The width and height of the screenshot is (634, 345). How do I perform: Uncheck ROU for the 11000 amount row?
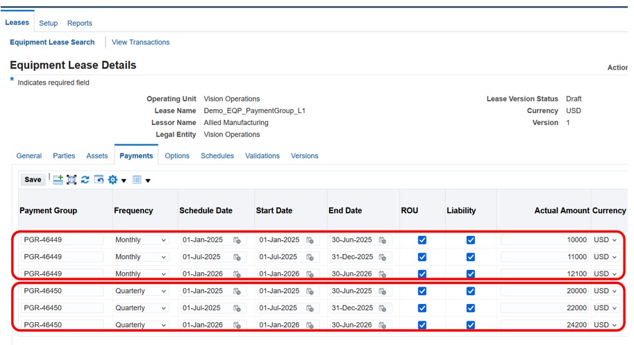(422, 257)
